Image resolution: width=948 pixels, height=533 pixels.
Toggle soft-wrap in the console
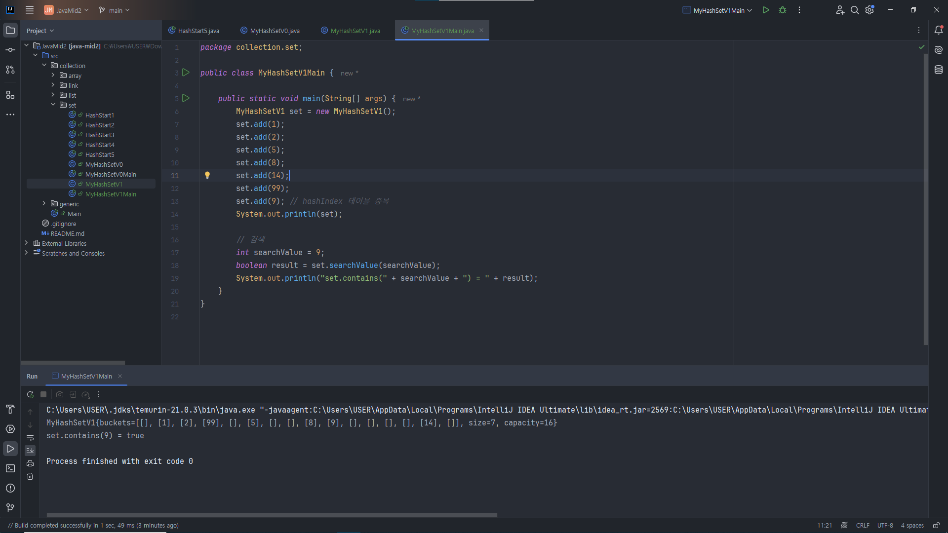click(30, 438)
